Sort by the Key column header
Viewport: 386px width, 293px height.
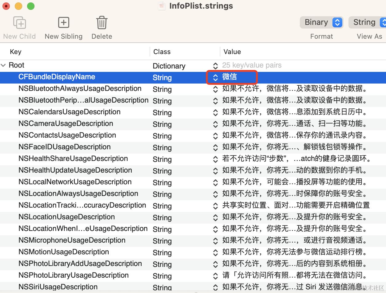click(16, 52)
